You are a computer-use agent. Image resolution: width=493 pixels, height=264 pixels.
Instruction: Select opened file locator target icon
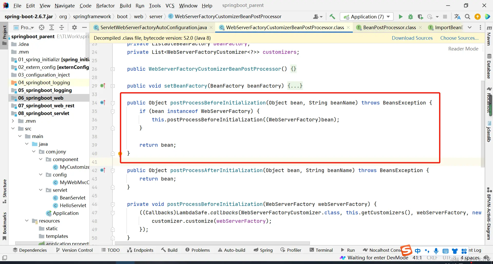pos(42,27)
